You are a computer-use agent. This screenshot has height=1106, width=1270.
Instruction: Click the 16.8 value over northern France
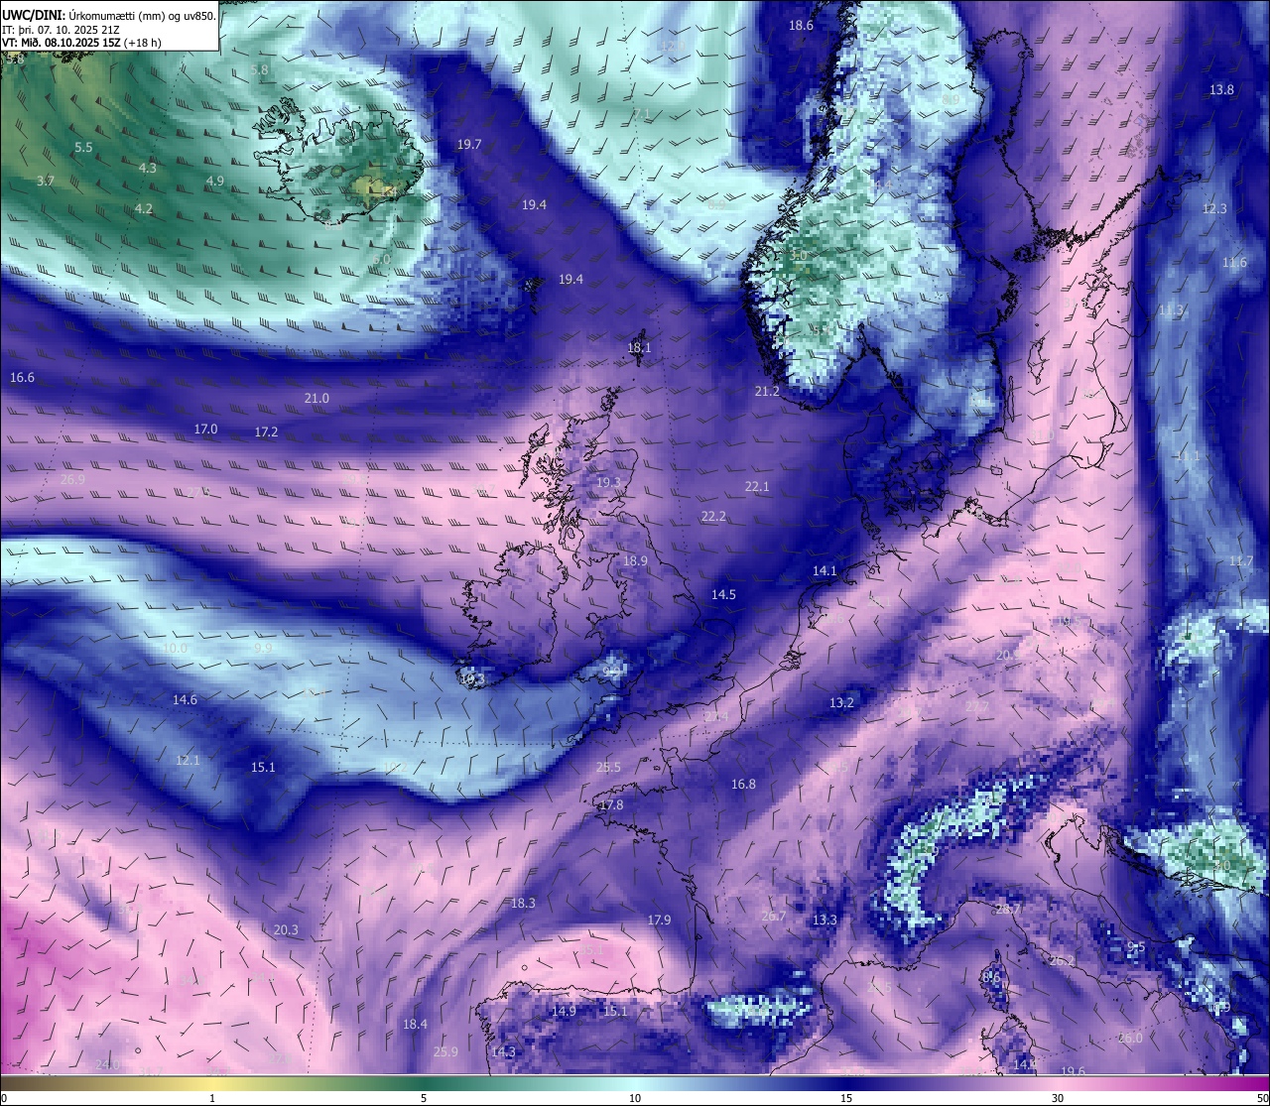pyautogui.click(x=743, y=785)
